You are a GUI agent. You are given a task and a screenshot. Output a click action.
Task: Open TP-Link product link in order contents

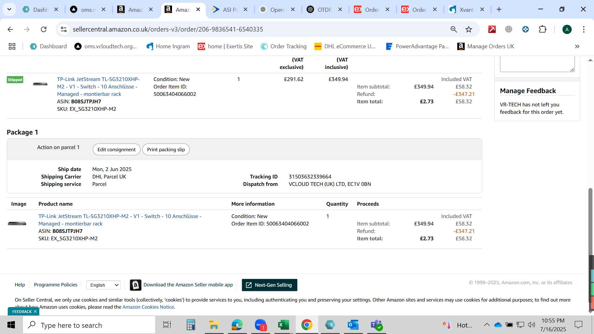(x=98, y=87)
